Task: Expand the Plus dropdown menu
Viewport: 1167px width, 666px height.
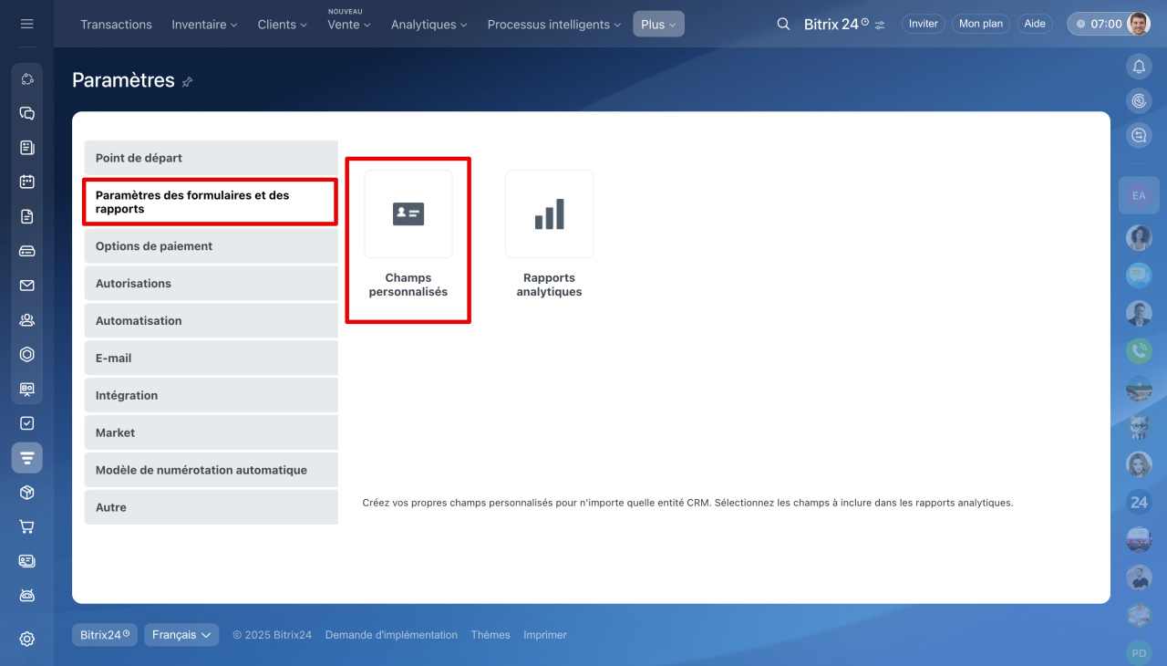Action: pyautogui.click(x=658, y=25)
